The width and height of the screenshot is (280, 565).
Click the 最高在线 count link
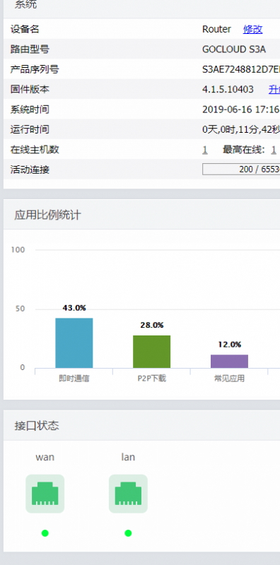(274, 150)
